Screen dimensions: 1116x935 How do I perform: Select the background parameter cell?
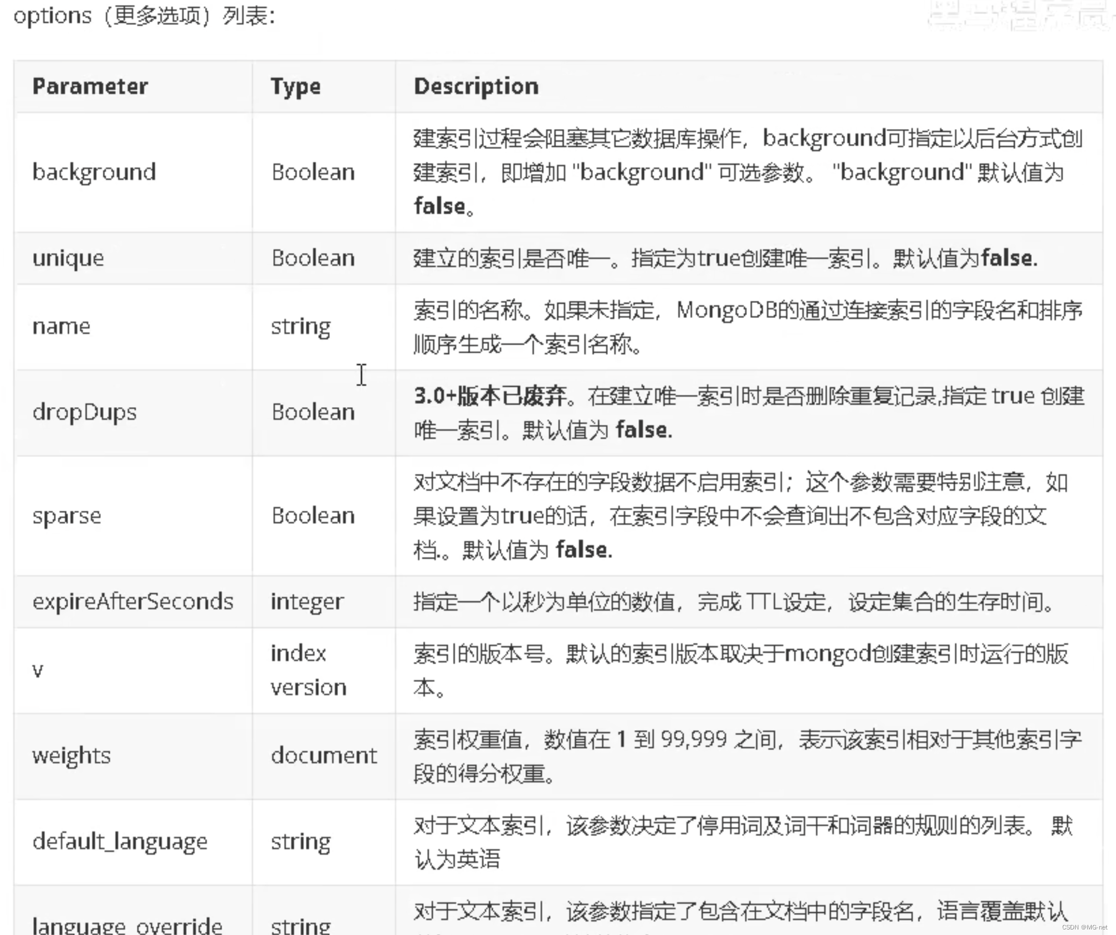tap(94, 172)
